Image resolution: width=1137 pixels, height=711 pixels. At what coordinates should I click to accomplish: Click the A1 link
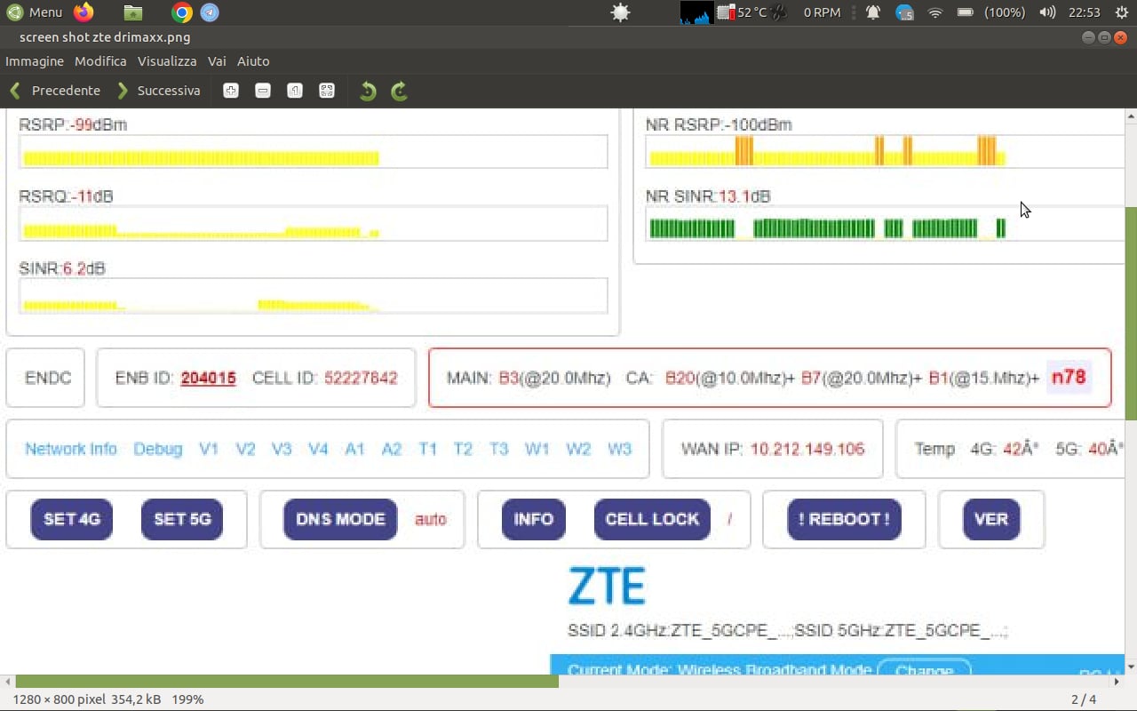354,449
